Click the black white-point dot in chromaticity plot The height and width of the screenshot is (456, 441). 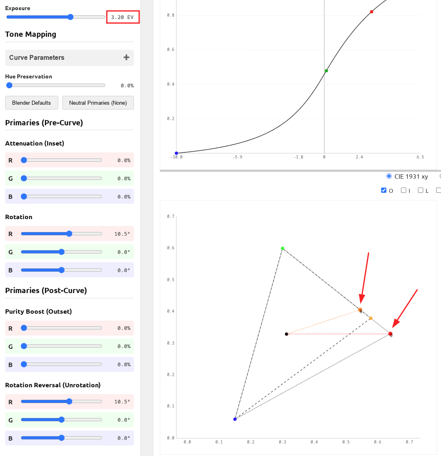pyautogui.click(x=286, y=334)
